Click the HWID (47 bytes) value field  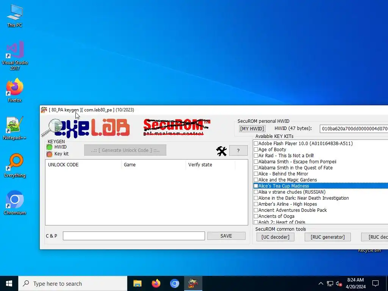point(354,129)
